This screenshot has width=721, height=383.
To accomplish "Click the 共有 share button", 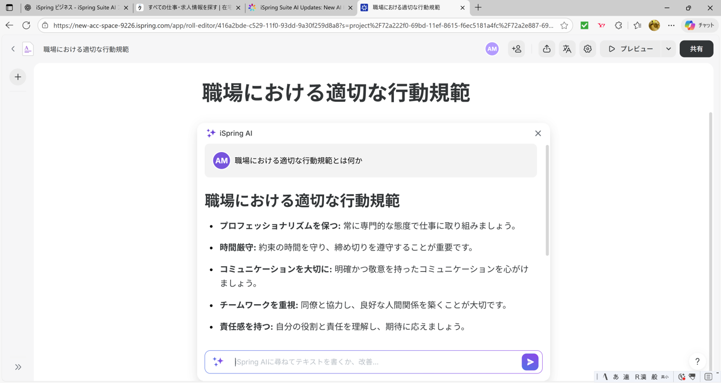I will pos(696,49).
